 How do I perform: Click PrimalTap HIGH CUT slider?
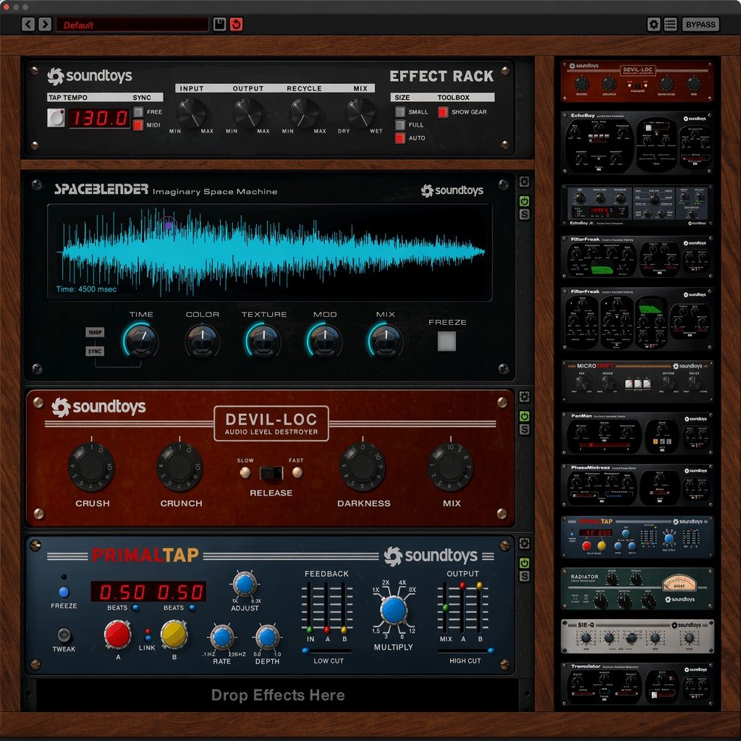coord(465,651)
